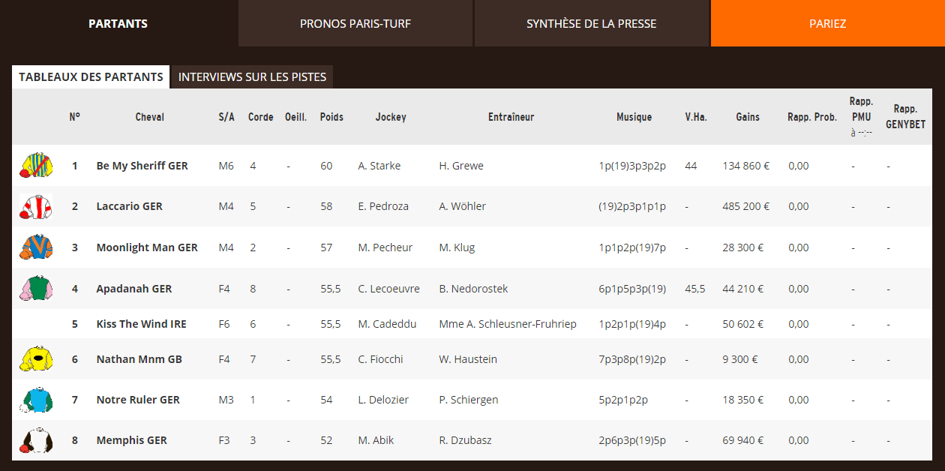Click the silk icon beside Memphis GER
Screen dimensions: 945x471
point(36,440)
